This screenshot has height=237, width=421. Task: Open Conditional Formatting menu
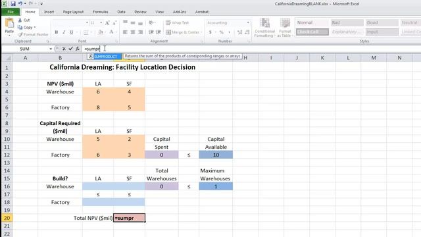(x=264, y=28)
